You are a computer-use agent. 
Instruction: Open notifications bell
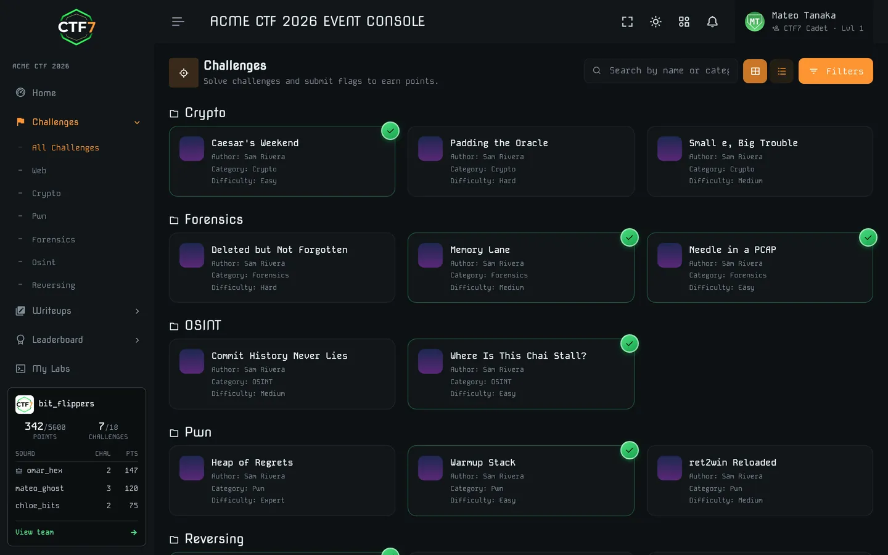712,22
